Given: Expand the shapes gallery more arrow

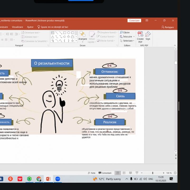Looking at the screenshot, I should (x=76, y=41).
